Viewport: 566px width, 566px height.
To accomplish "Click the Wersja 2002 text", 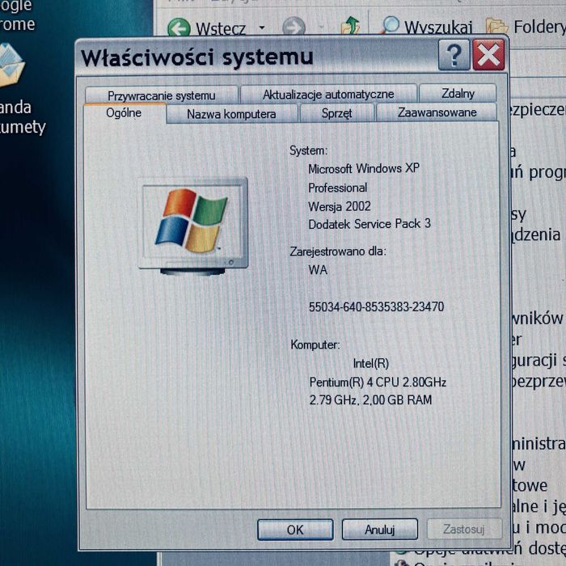I will (340, 206).
